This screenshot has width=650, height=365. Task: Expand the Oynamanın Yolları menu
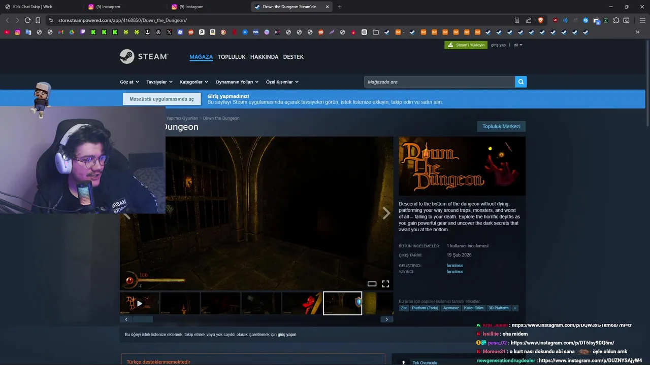point(237,82)
